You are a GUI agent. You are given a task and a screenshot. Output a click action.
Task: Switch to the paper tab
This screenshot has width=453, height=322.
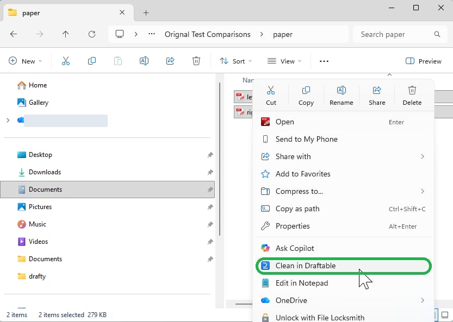coord(69,12)
